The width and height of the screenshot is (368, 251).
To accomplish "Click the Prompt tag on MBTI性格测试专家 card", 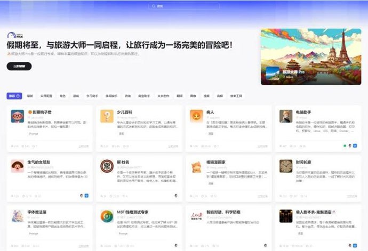I will pyautogui.click(x=123, y=233).
